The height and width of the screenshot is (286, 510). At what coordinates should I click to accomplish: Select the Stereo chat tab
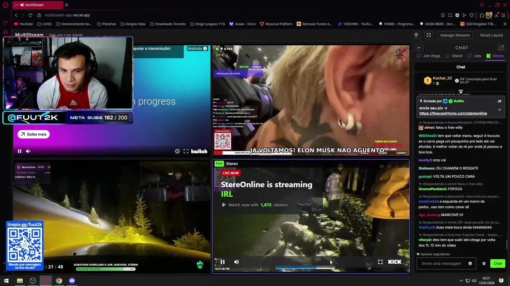(x=495, y=56)
